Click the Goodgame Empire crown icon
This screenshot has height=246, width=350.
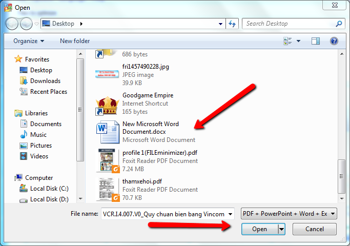click(x=107, y=106)
